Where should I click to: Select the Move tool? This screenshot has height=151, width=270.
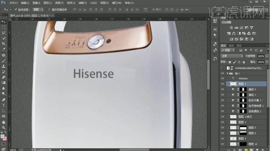4,22
